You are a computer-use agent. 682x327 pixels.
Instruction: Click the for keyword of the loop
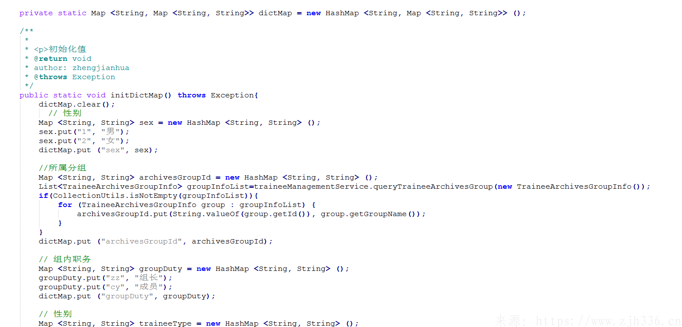(x=65, y=205)
